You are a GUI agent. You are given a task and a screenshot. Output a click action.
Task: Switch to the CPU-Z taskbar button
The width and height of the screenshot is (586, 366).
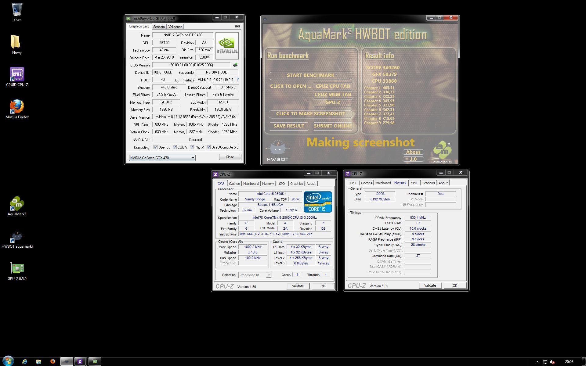coord(80,361)
